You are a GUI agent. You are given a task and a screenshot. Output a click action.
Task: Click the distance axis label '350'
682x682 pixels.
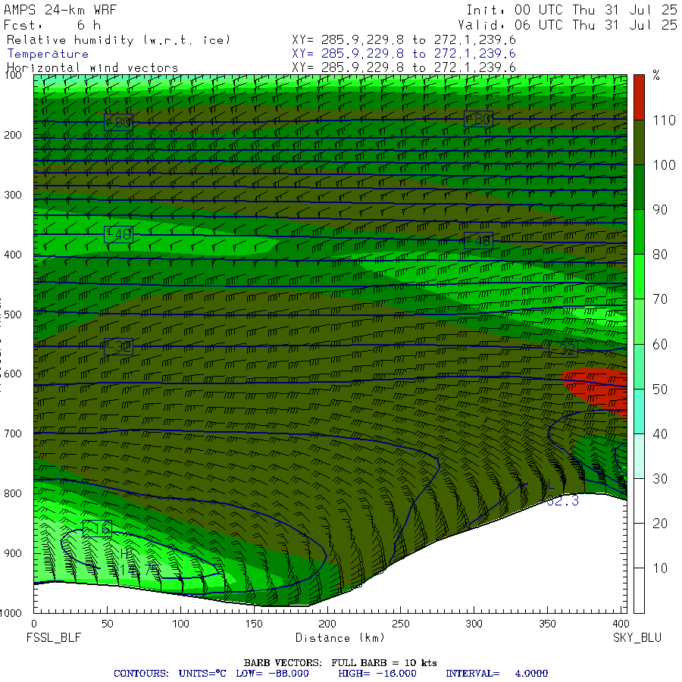click(547, 624)
